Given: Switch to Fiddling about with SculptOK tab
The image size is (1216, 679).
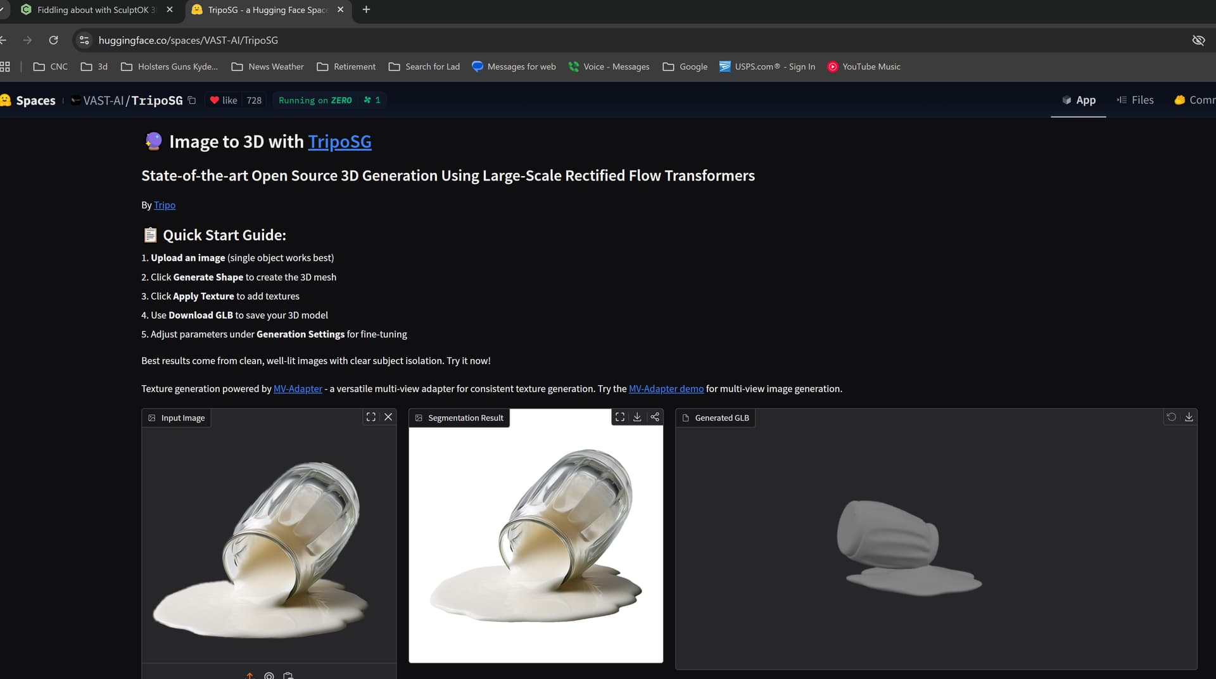Looking at the screenshot, I should 95,10.
